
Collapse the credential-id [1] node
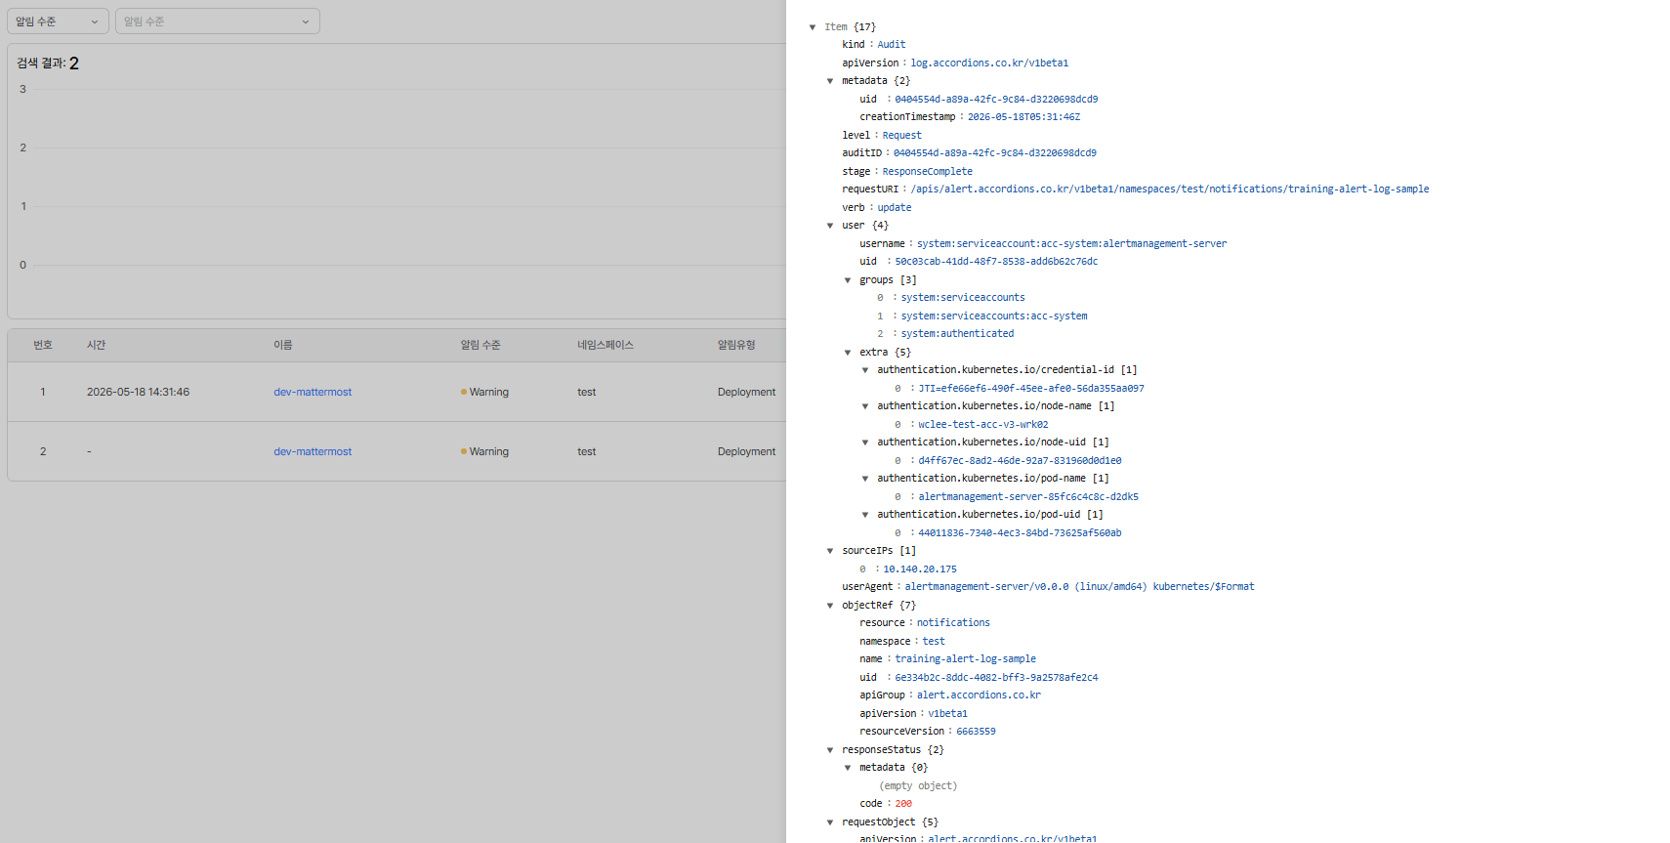click(865, 370)
